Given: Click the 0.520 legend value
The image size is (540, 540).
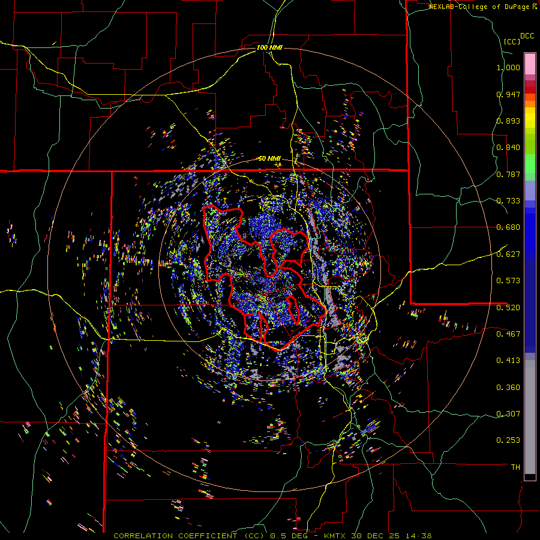Looking at the screenshot, I should point(508,308).
